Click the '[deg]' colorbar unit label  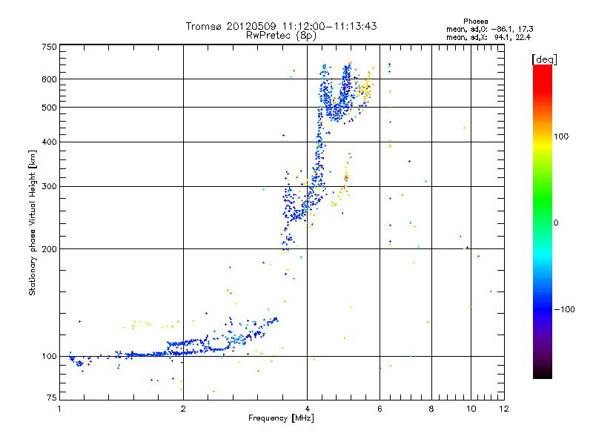tap(544, 59)
